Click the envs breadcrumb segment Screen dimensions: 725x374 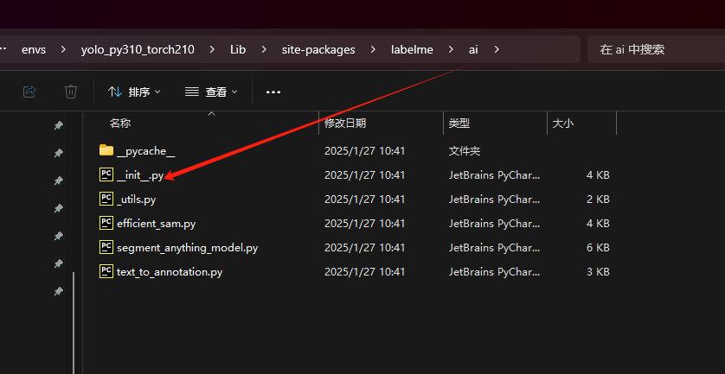34,49
